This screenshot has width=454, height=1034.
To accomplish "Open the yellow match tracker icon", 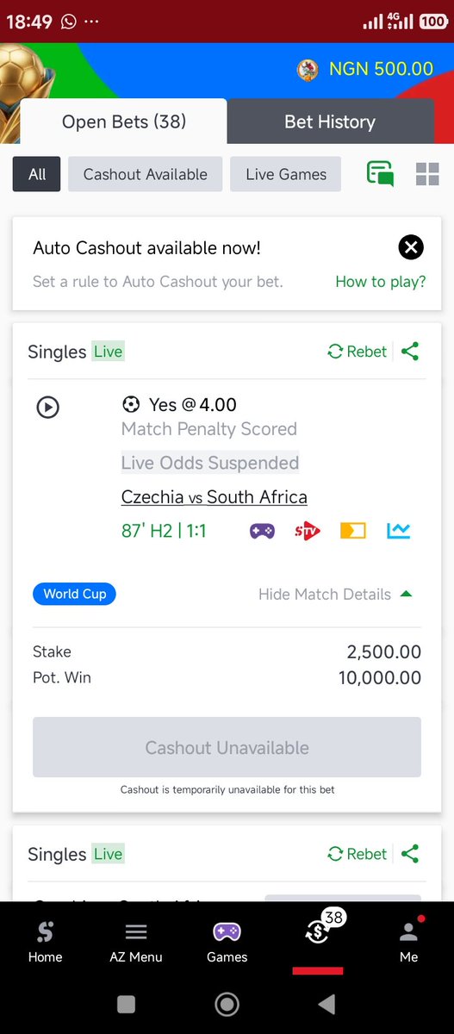I will click(352, 531).
